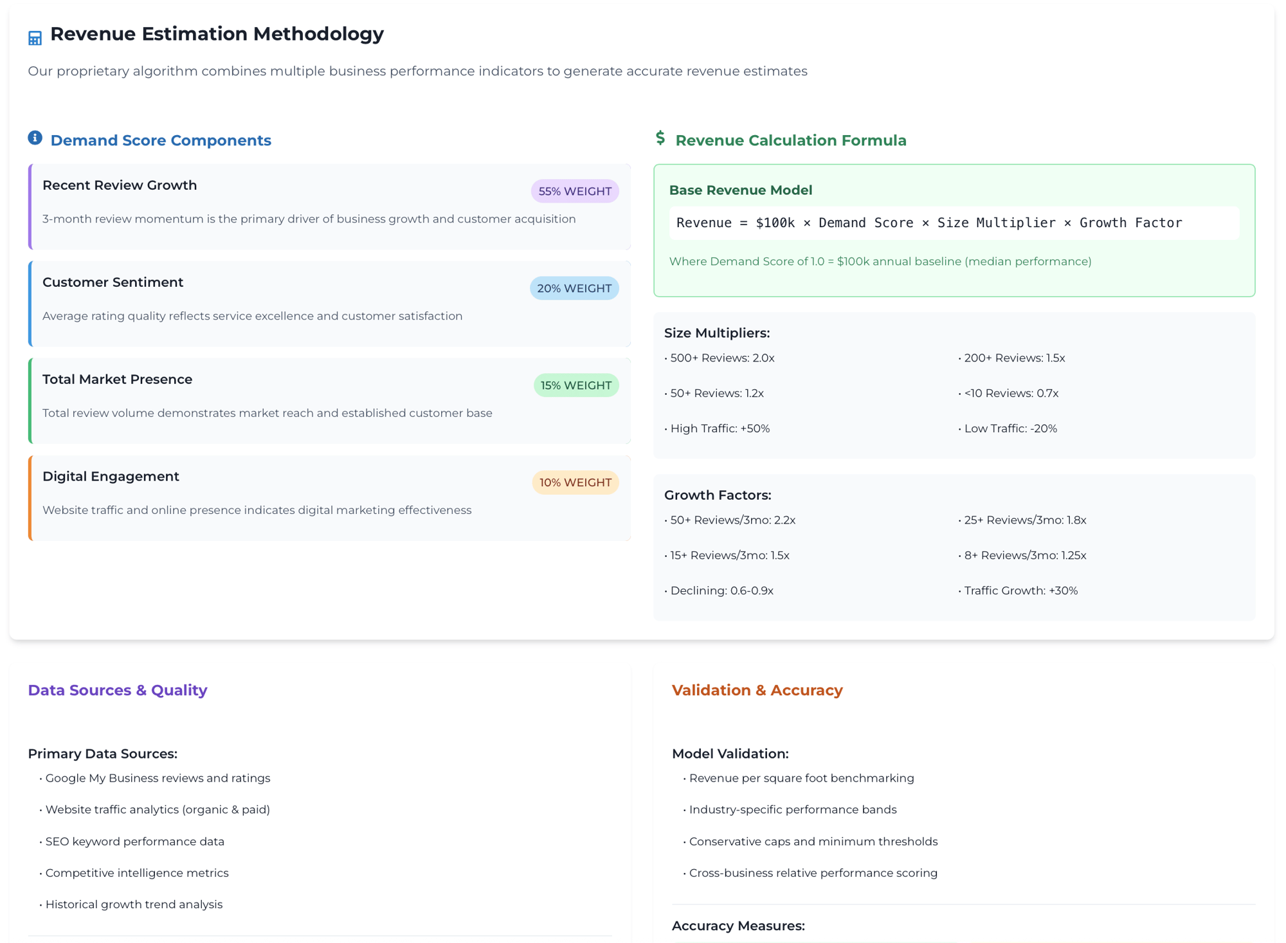Click the 55% WEIGHT badge
The height and width of the screenshot is (943, 1286).
coord(574,191)
